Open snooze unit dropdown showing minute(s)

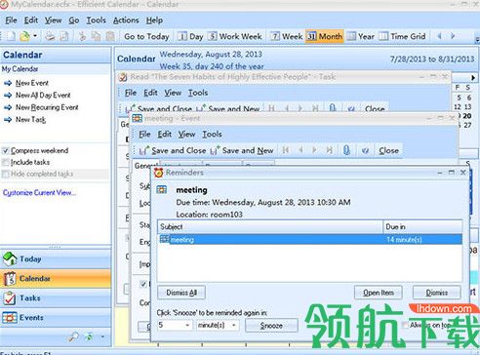(x=234, y=325)
